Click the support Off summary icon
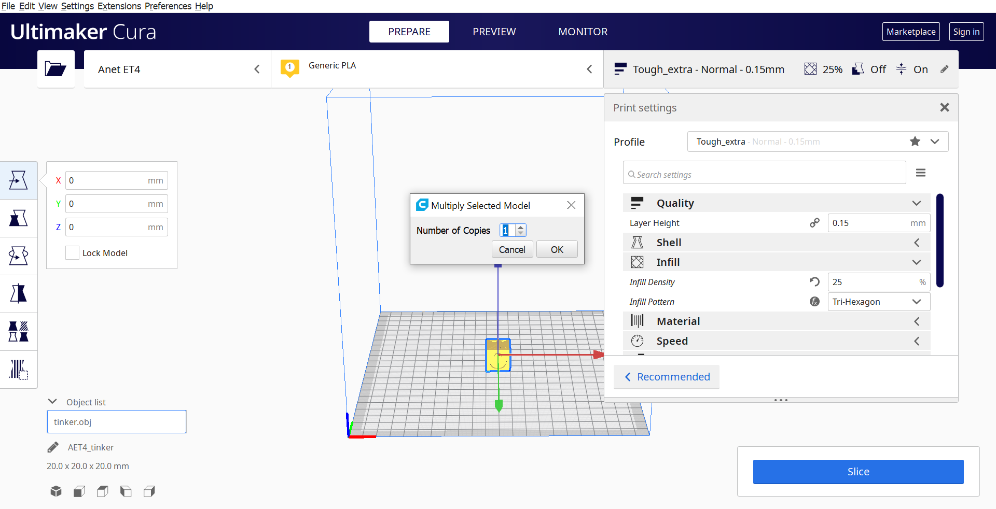 tap(858, 69)
